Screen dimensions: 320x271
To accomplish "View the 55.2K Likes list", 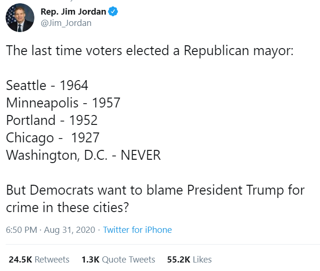I will pyautogui.click(x=189, y=260).
